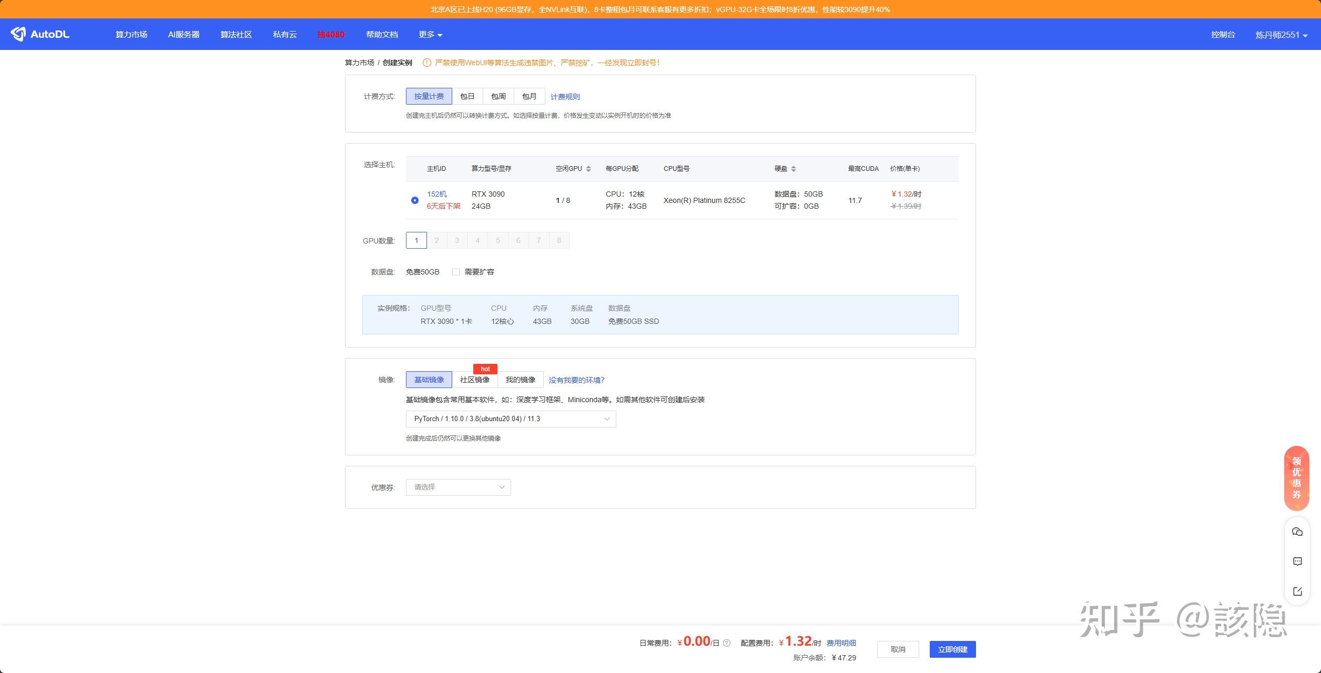Open 算力市场 in the top navigation
The height and width of the screenshot is (673, 1321).
[131, 35]
